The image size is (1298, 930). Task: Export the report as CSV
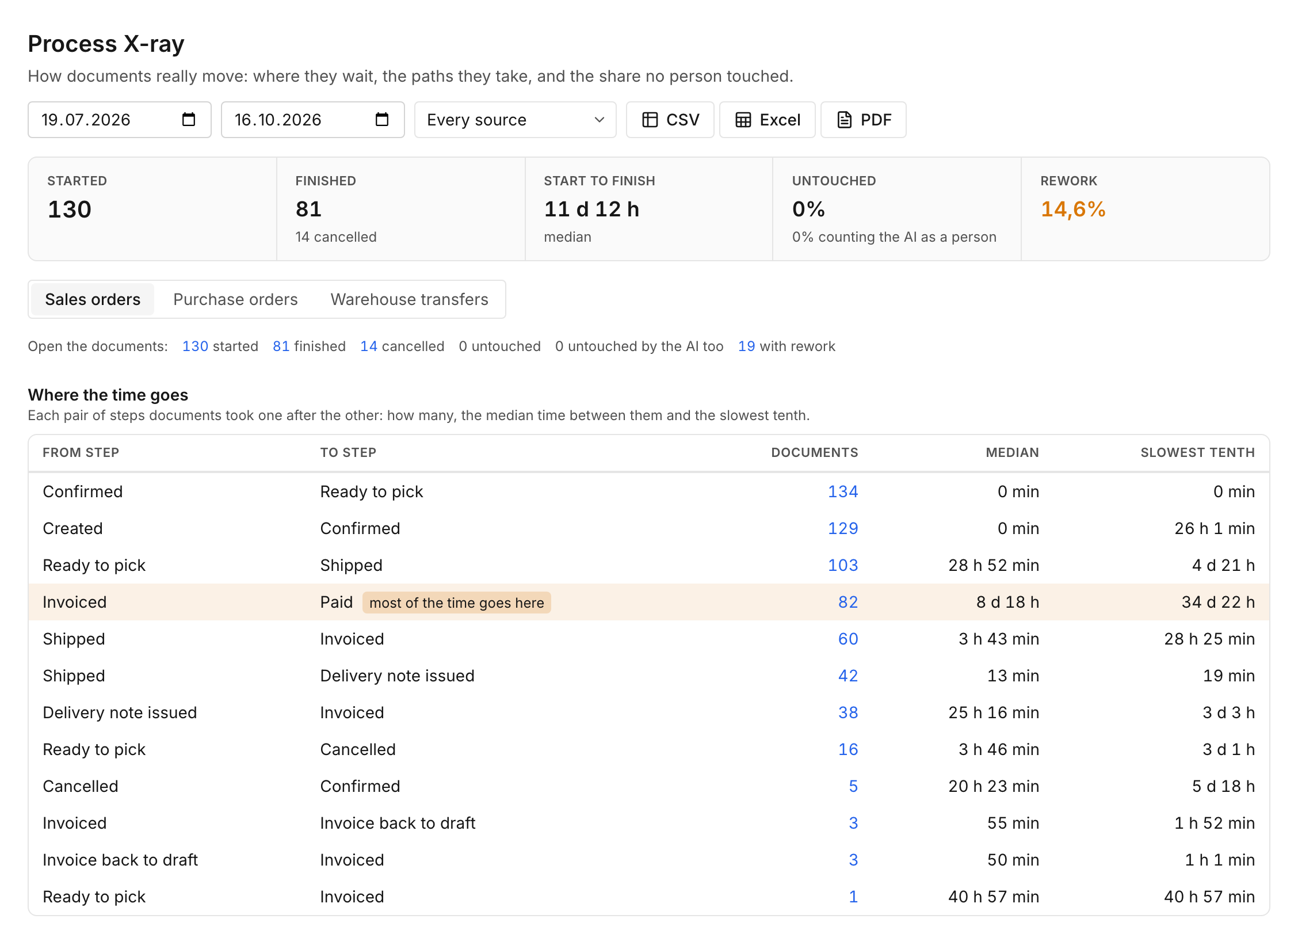pyautogui.click(x=670, y=120)
